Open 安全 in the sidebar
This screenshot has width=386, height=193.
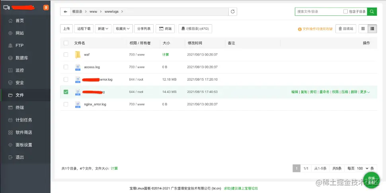(19, 83)
